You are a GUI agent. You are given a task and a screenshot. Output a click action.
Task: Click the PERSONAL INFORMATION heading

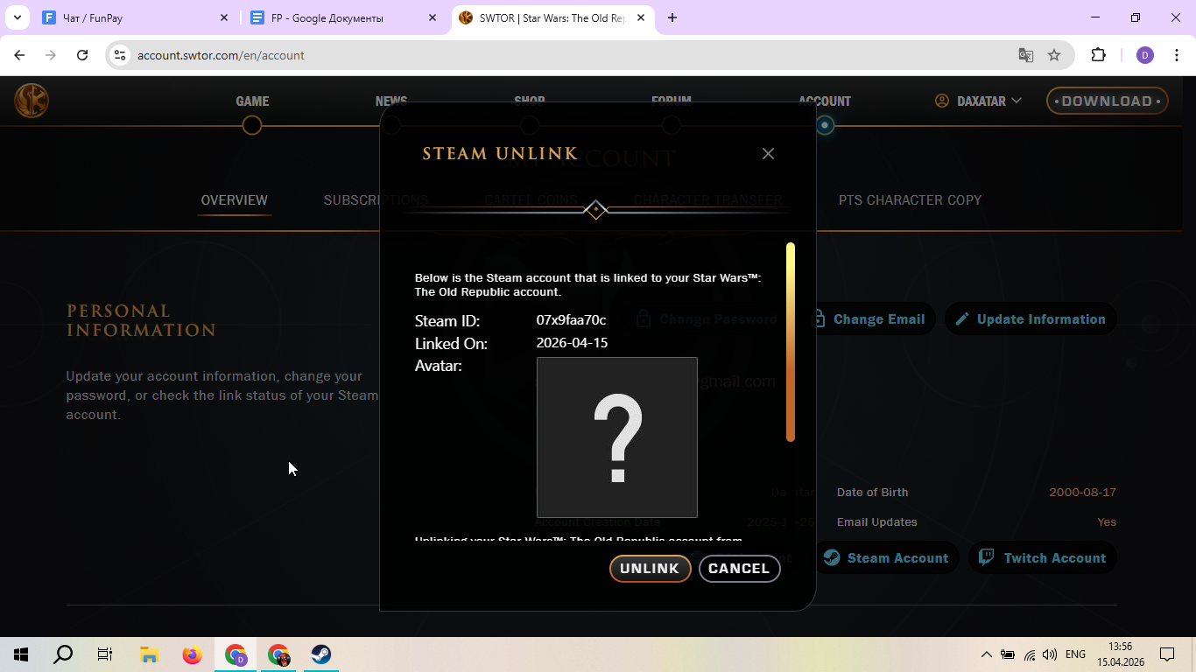[141, 321]
